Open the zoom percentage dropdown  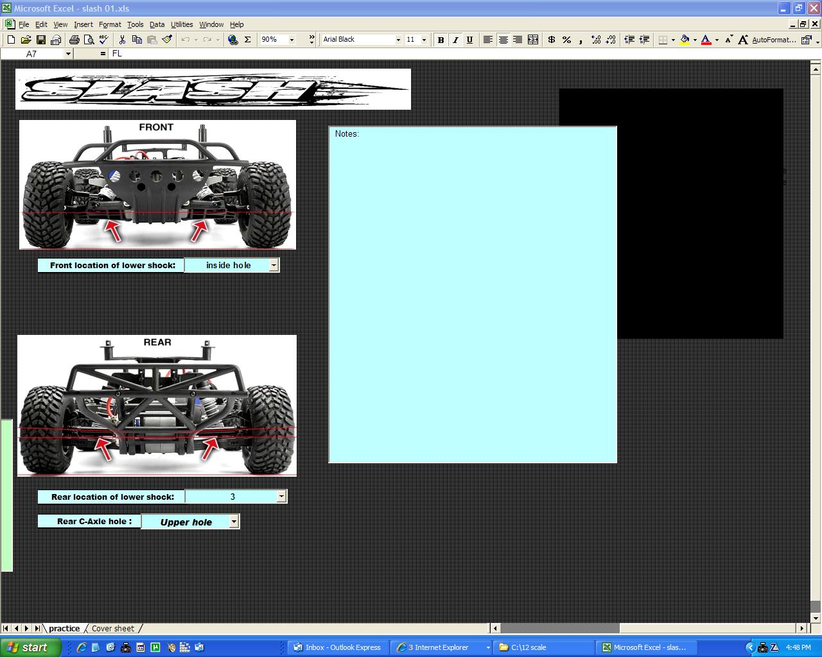292,40
